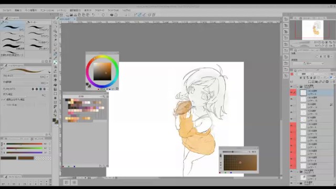
Task: Hide the top folder layer eye icon
Action: [x=291, y=87]
